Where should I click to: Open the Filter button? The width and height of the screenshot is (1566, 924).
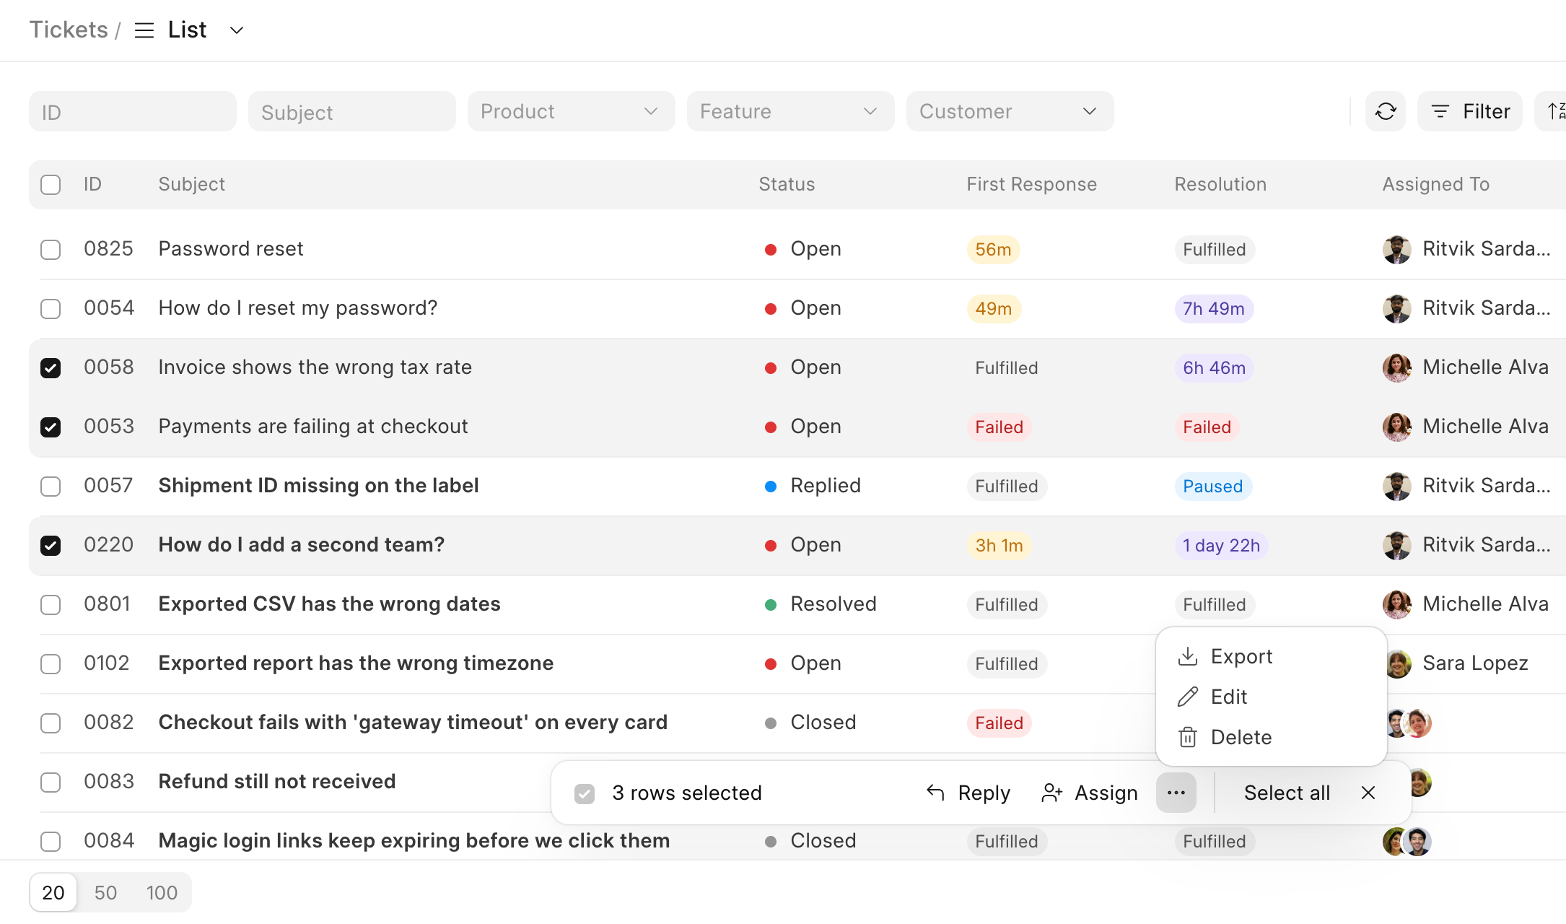point(1470,111)
